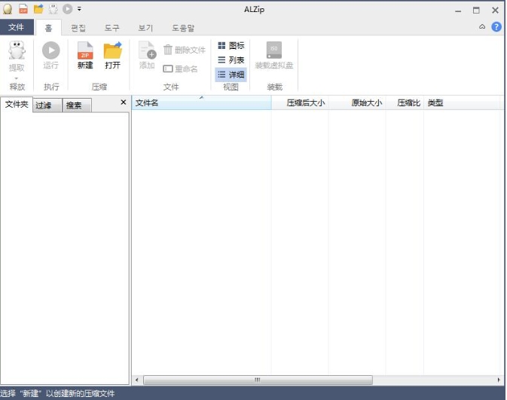Image resolution: width=507 pixels, height=400 pixels.
Task: Click the 运行 run button
Action: pyautogui.click(x=50, y=55)
